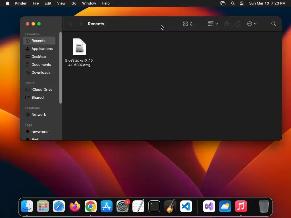Screen dimensions: 291x218
Task: Launch Terminal from the Dock
Action: (x=154, y=206)
